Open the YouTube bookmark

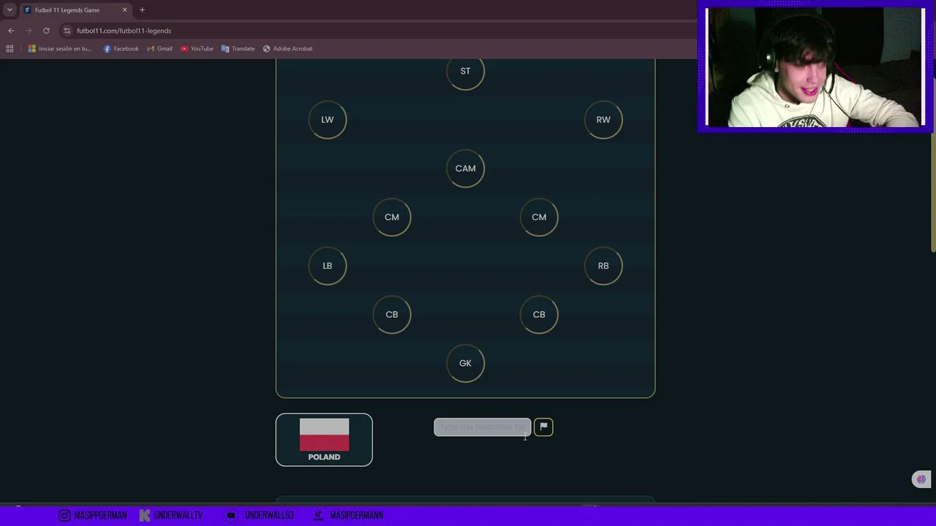pos(197,49)
